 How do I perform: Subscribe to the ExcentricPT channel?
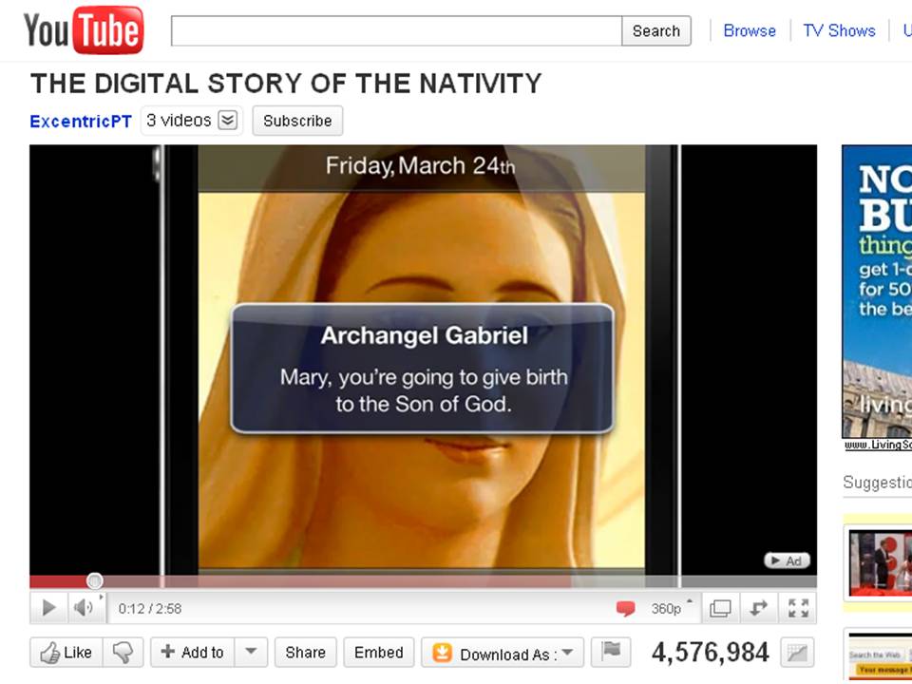tap(297, 121)
